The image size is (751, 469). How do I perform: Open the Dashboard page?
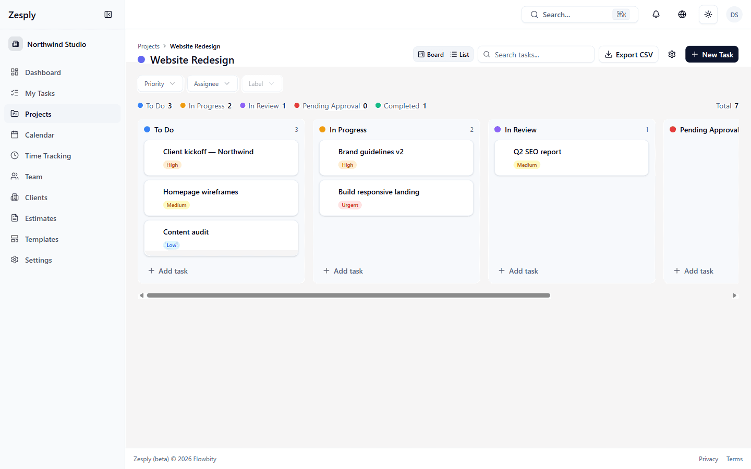point(62,72)
